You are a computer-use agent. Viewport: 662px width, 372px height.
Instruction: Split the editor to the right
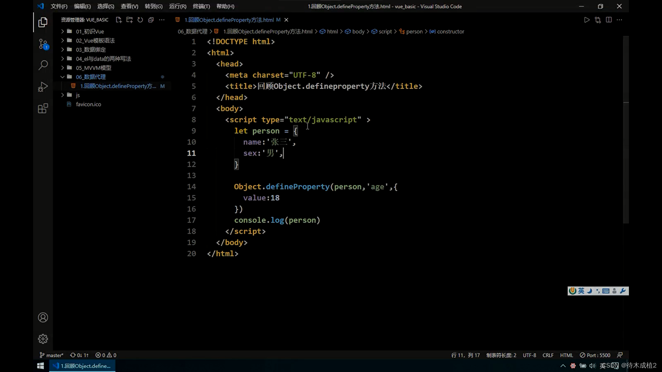click(x=609, y=20)
